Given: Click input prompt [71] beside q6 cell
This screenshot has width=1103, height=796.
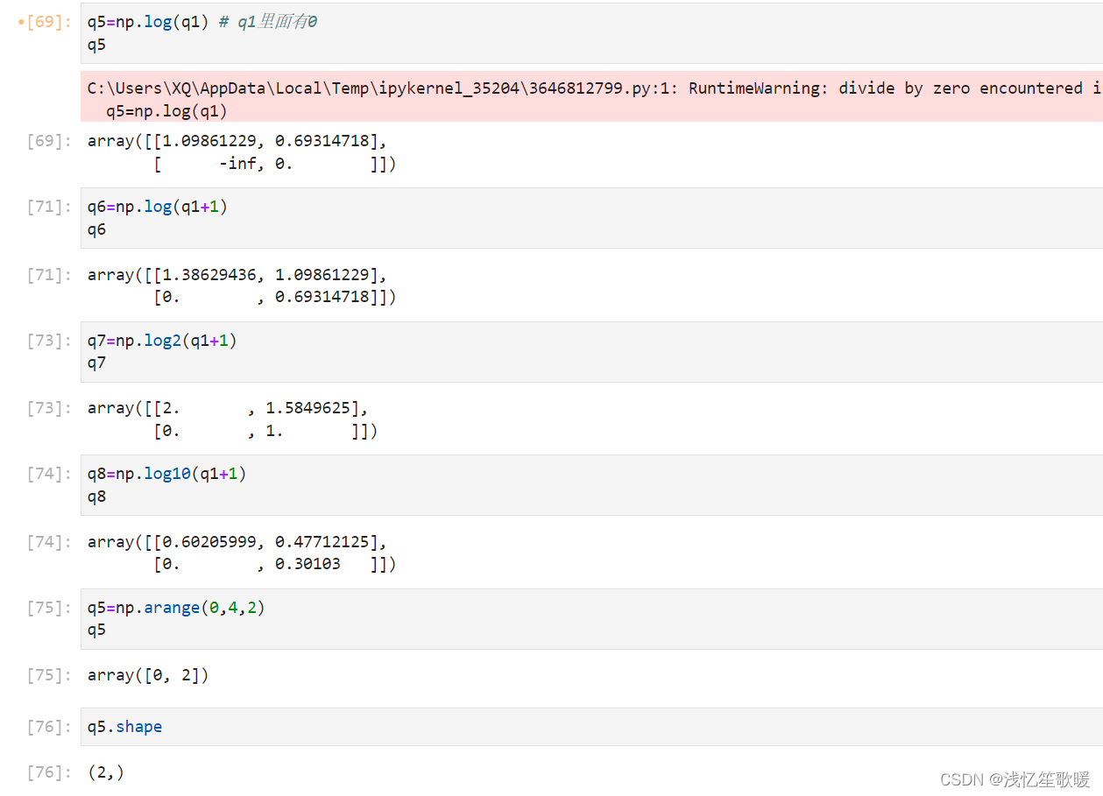Looking at the screenshot, I should [50, 207].
